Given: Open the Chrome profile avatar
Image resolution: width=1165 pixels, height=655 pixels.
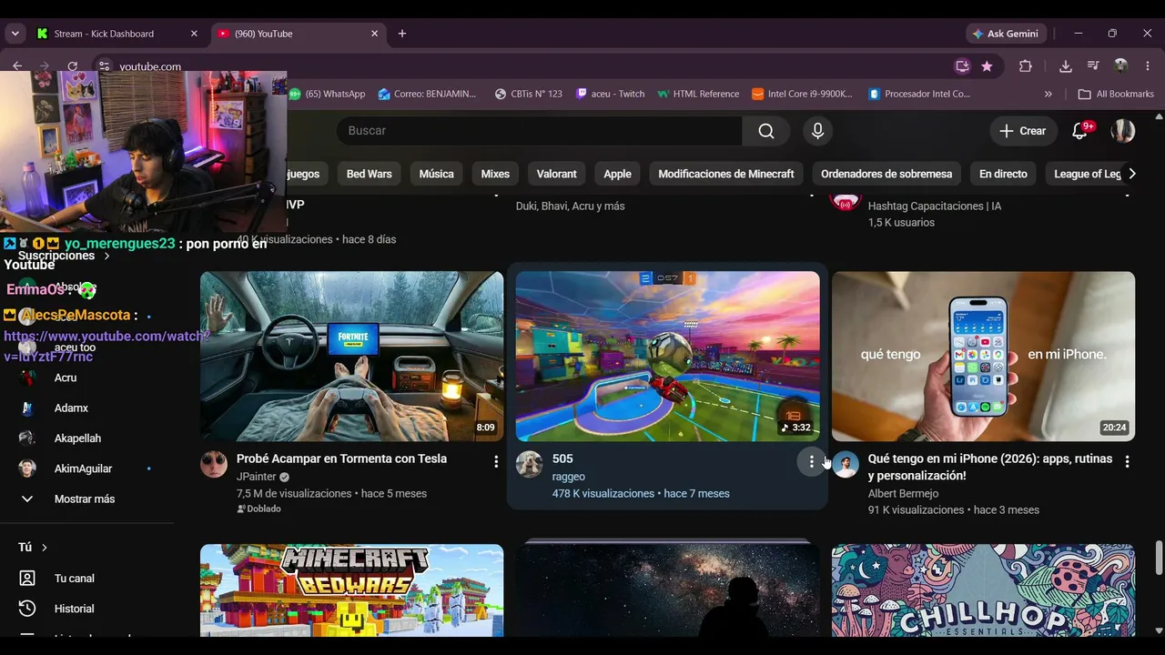Looking at the screenshot, I should tap(1121, 66).
